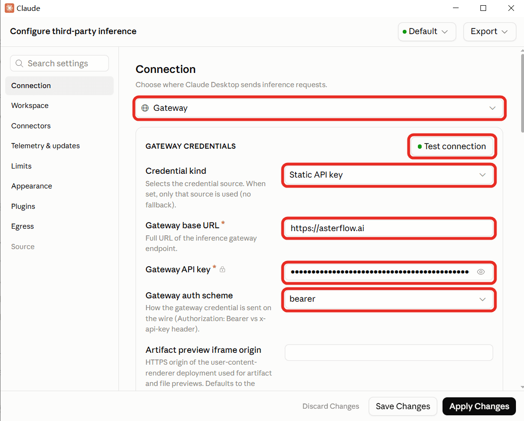Image resolution: width=524 pixels, height=421 pixels.
Task: Switch to Telemetry & updates section
Action: (x=60, y=146)
